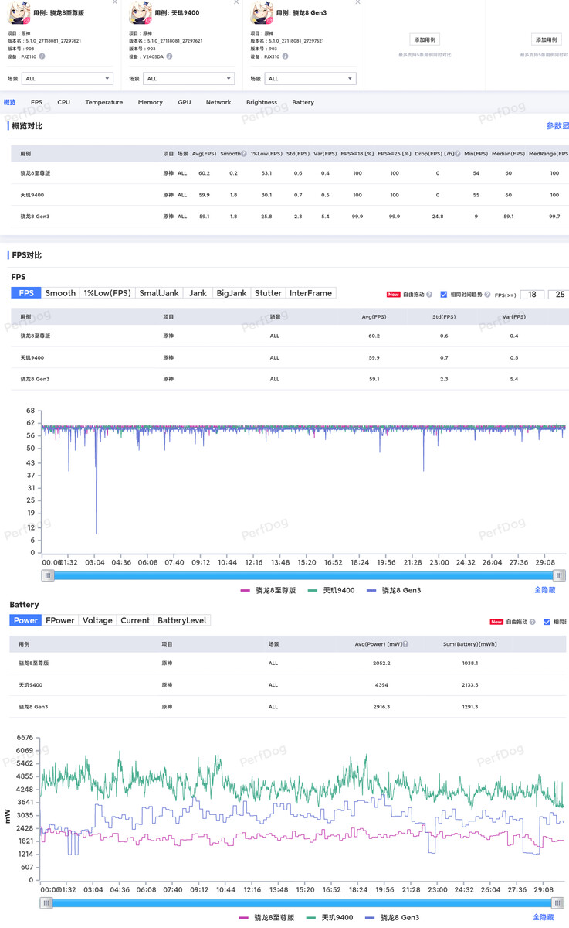Click help icon beside Avg(Power) [mW] header
This screenshot has height=928, width=569.
tap(406, 644)
